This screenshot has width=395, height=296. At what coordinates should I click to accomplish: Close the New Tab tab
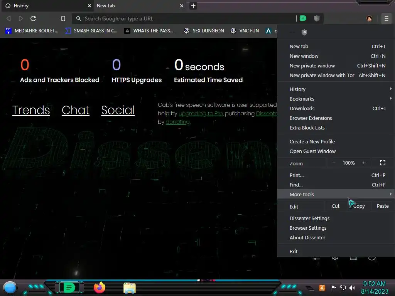[182, 6]
